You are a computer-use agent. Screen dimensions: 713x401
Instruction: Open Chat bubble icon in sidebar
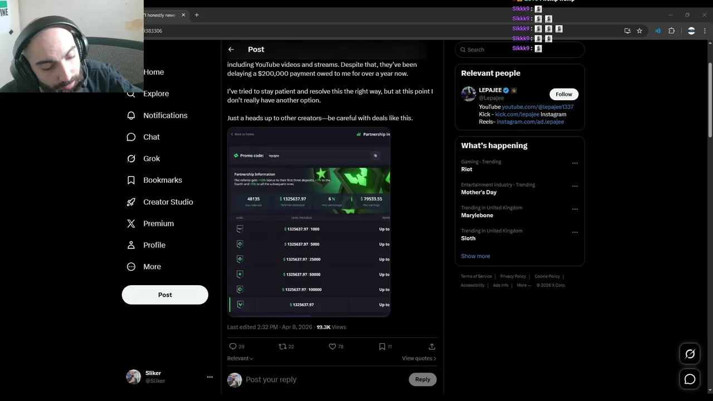(x=131, y=137)
